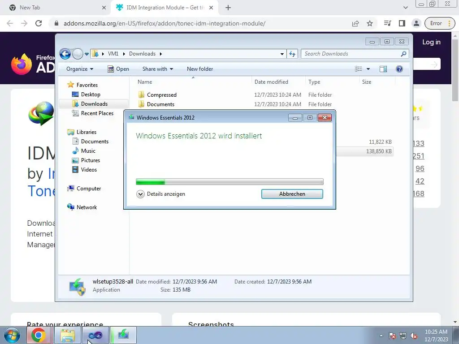The image size is (459, 344).
Task: Click the installer progress bar
Action: pos(229,182)
